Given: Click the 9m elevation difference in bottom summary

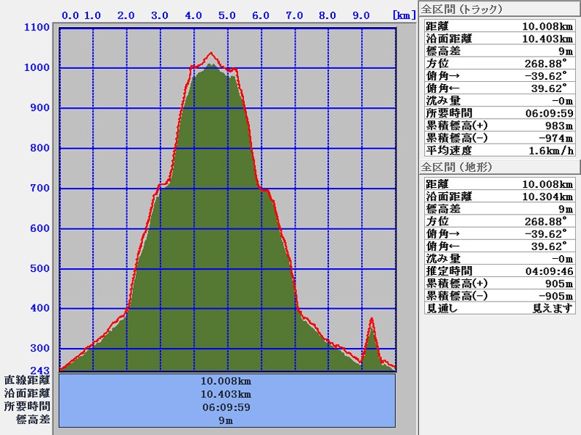Looking at the screenshot, I should pos(227,420).
